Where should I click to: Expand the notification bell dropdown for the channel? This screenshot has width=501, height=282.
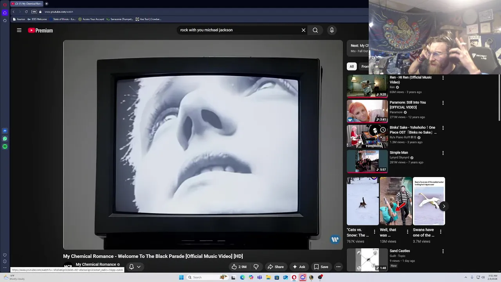coord(135,267)
